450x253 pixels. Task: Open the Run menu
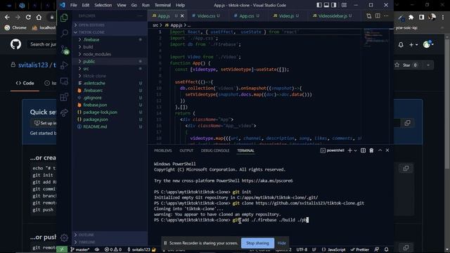coord(146,5)
